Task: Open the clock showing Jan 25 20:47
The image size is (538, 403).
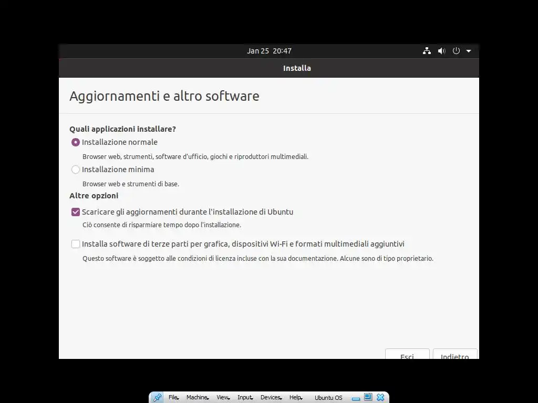Action: [x=270, y=51]
